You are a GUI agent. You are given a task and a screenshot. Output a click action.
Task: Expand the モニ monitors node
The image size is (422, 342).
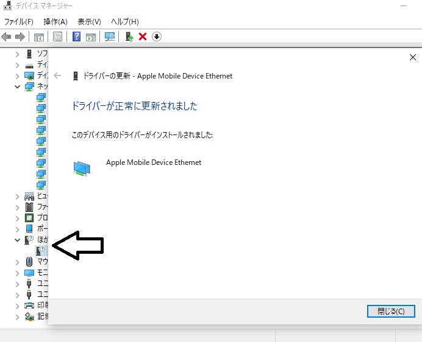[18, 273]
